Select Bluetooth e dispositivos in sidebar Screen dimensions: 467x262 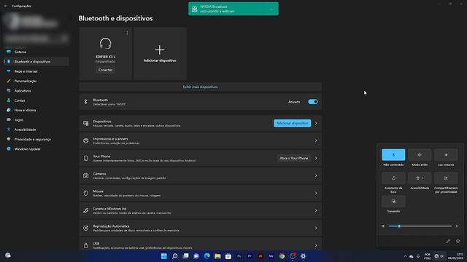pyautogui.click(x=36, y=61)
